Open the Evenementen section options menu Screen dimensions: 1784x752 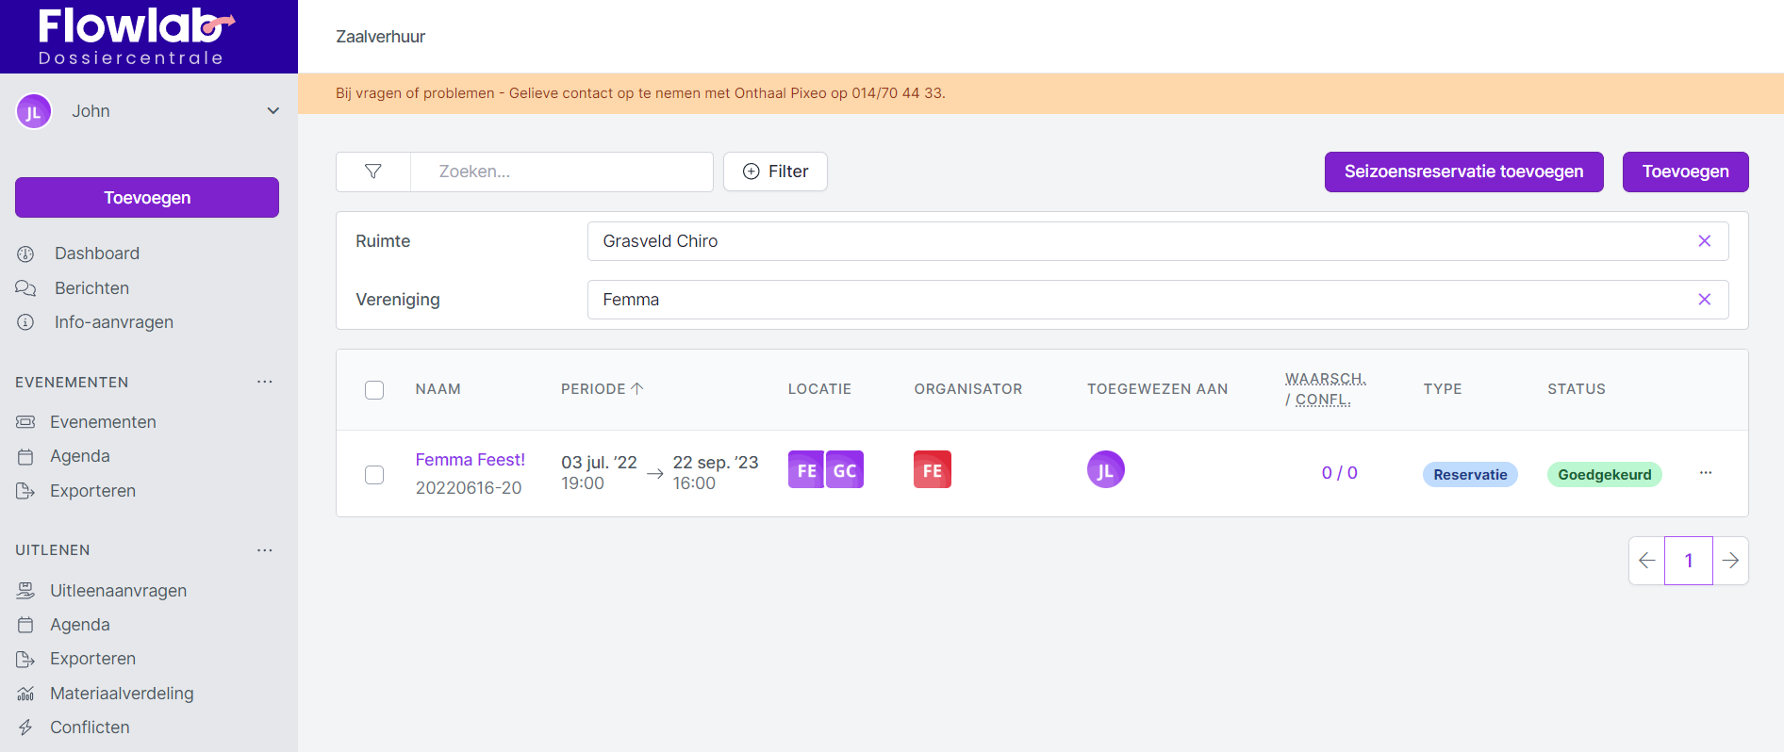[x=265, y=382]
